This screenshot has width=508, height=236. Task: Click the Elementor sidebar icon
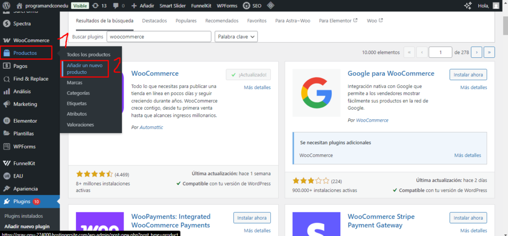click(6, 121)
